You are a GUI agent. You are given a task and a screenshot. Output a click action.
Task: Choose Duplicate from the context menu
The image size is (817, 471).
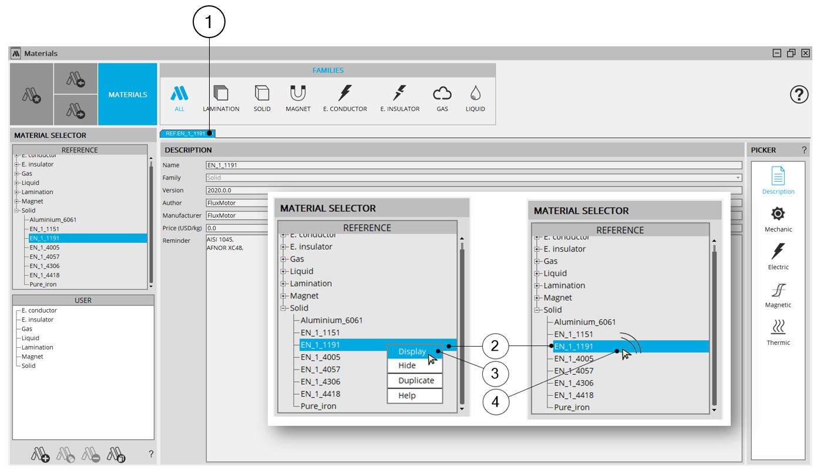pos(415,381)
